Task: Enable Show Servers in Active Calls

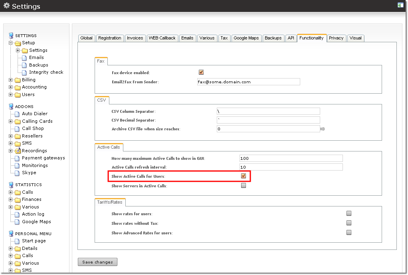Action: (x=244, y=185)
